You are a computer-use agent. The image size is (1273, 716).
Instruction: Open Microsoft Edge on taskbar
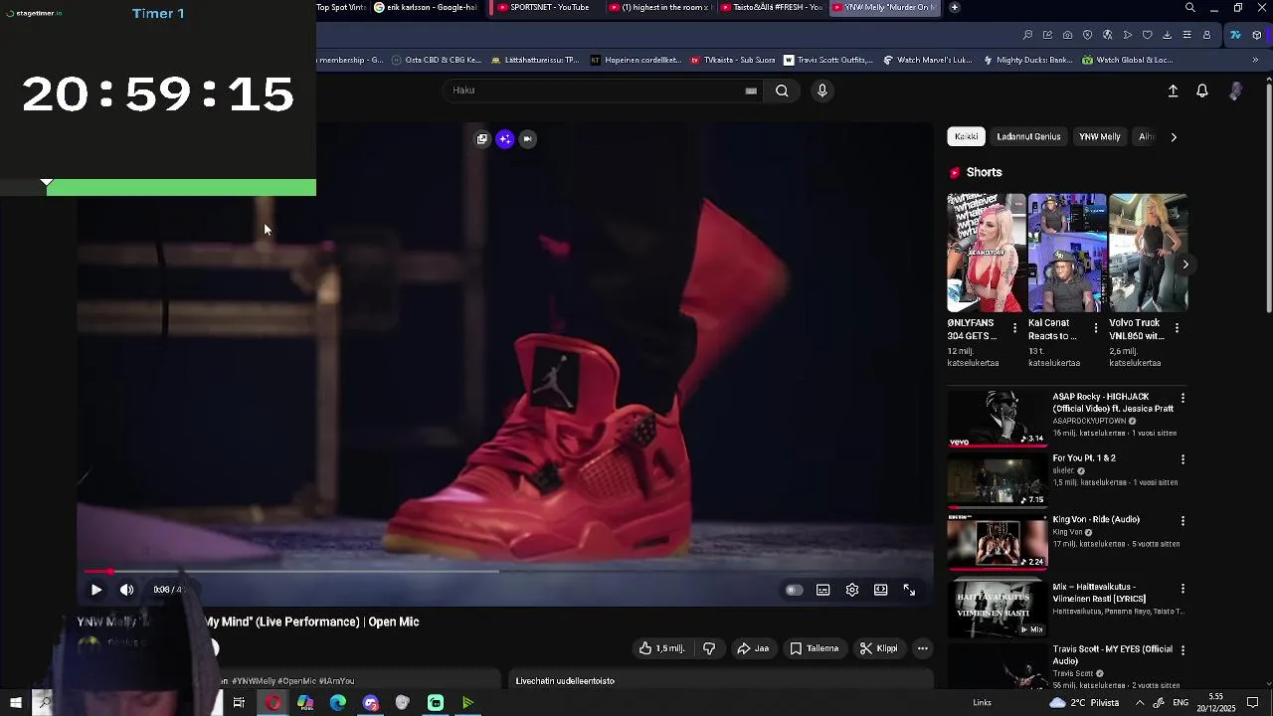[x=338, y=703]
